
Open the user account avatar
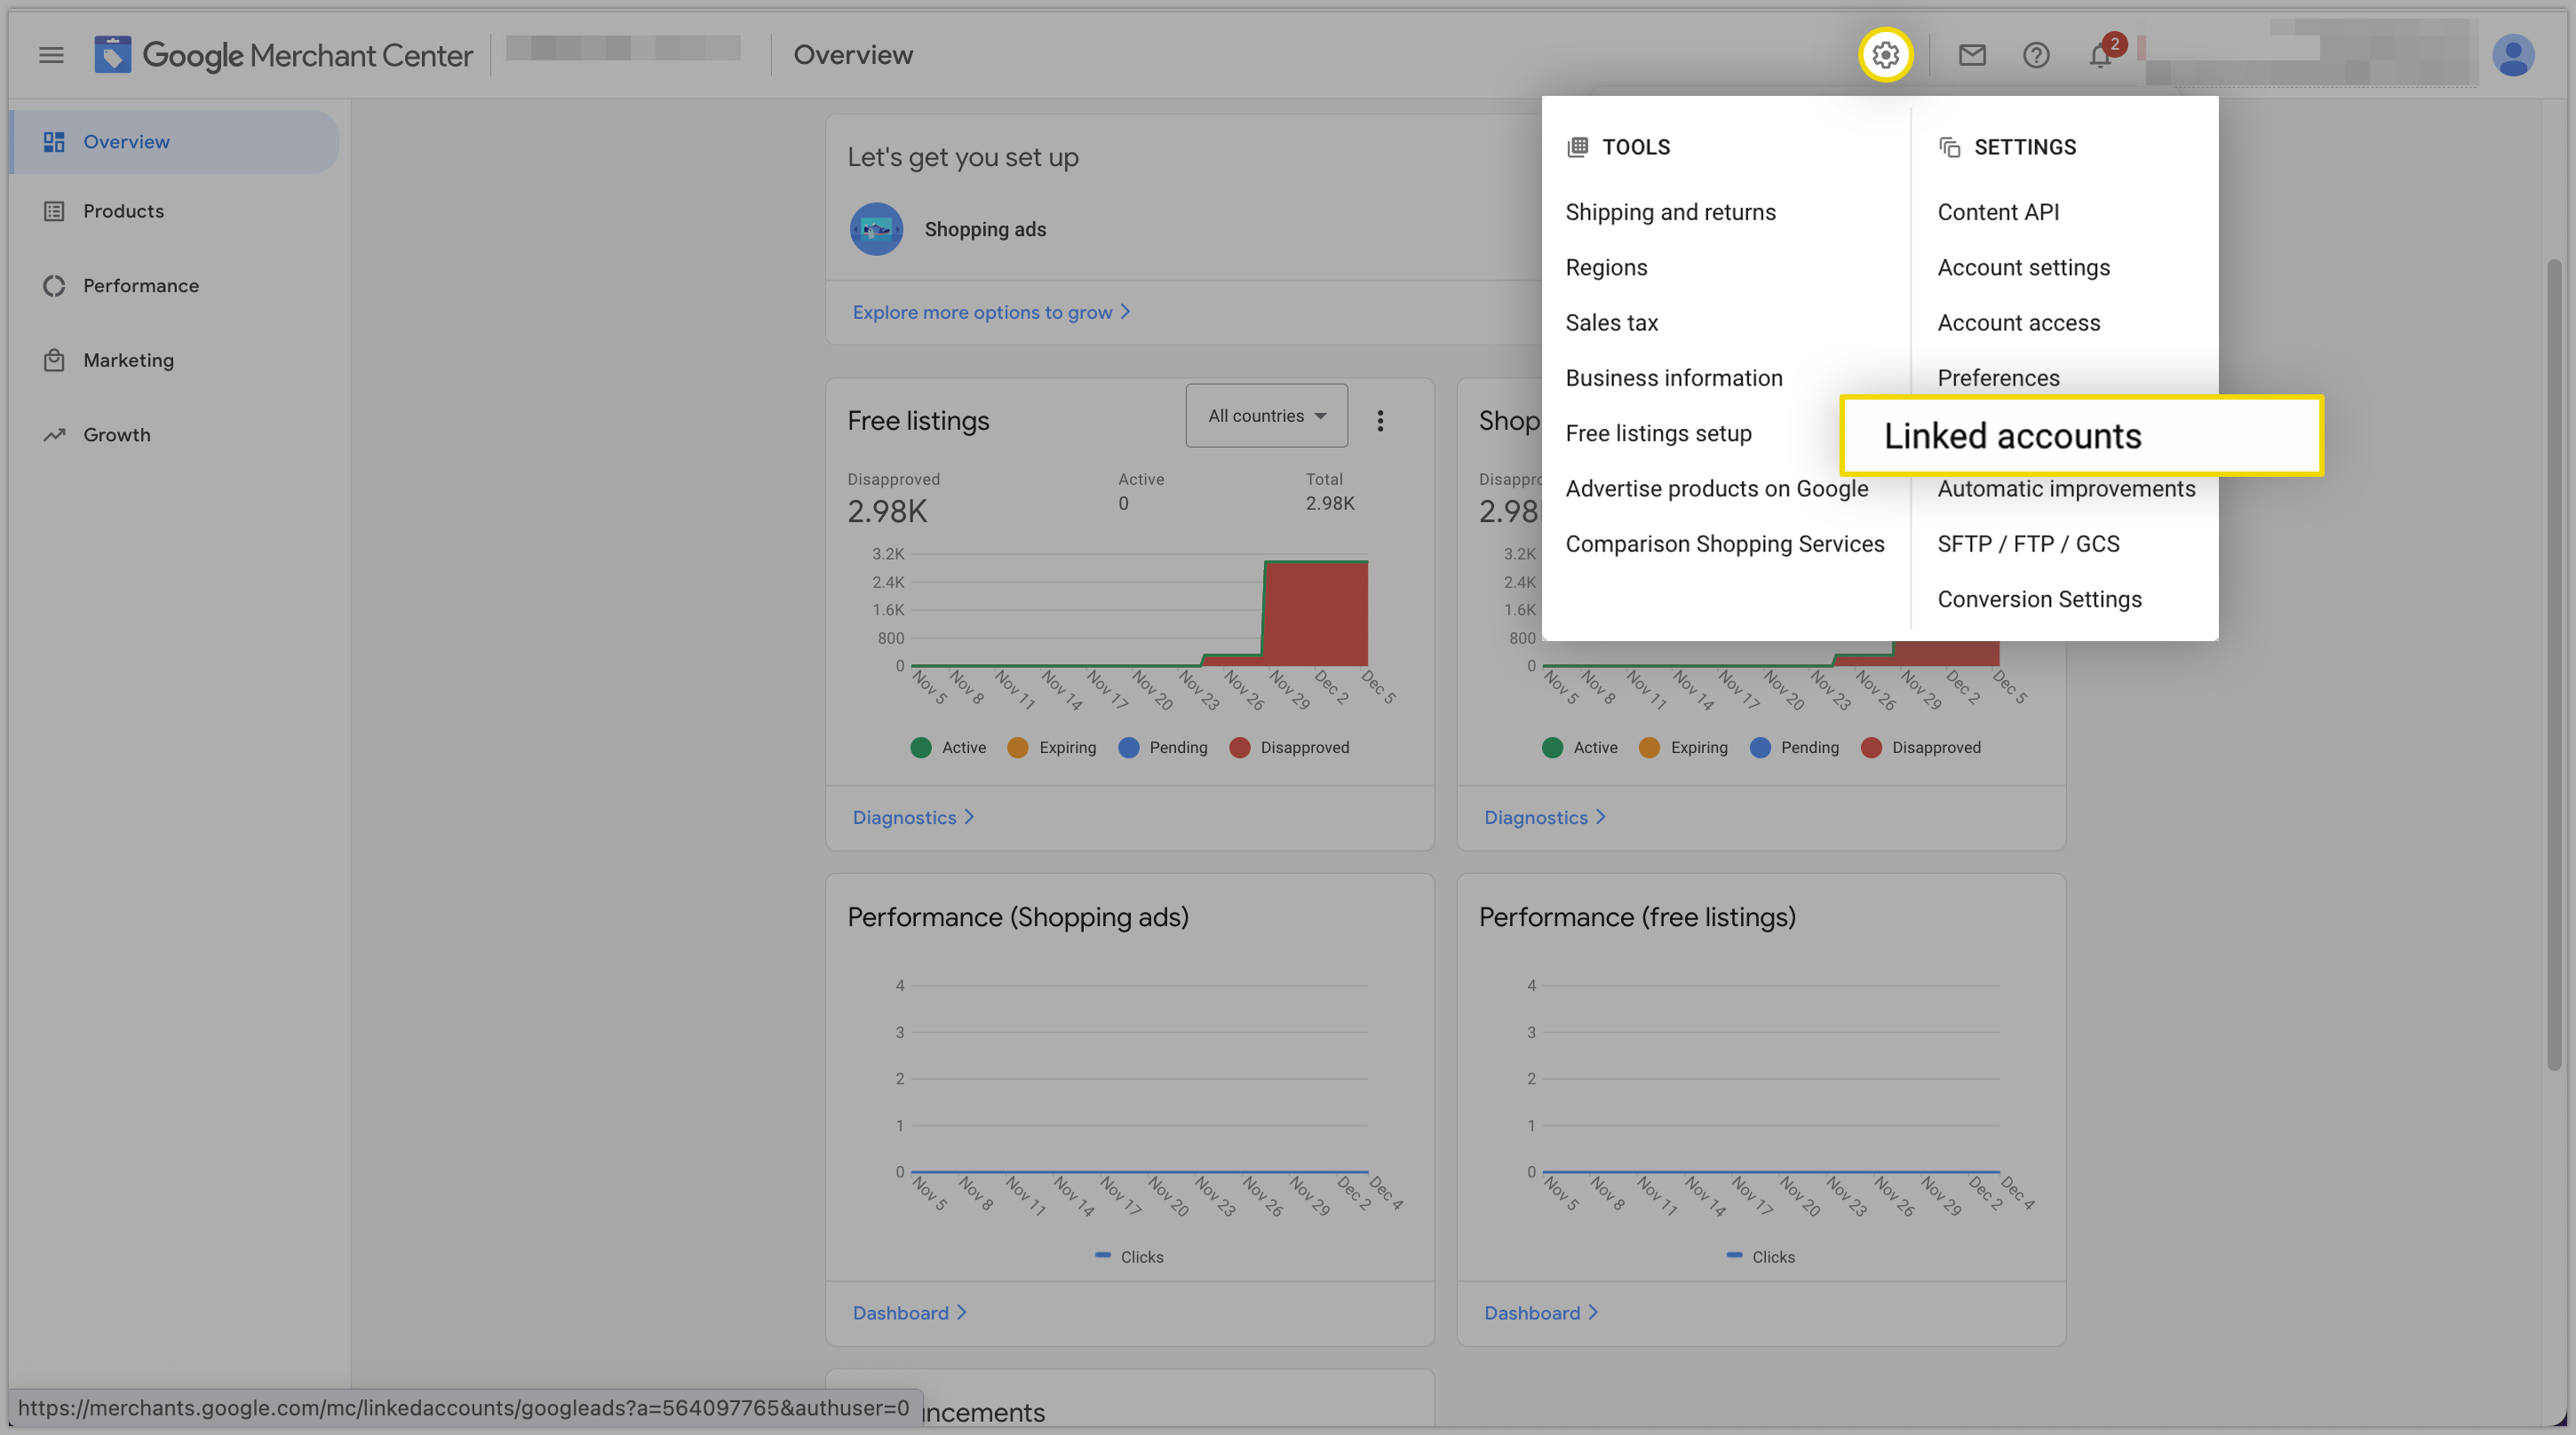[x=2512, y=55]
